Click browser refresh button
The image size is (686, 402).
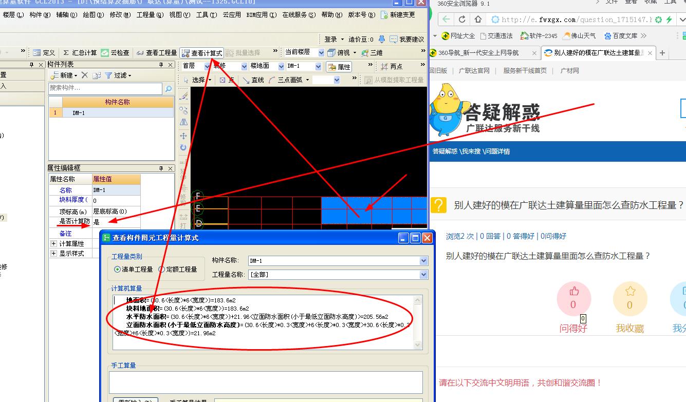click(462, 20)
